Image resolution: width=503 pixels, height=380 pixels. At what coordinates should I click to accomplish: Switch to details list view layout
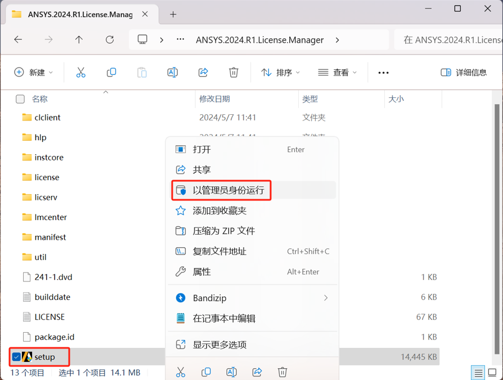[478, 373]
